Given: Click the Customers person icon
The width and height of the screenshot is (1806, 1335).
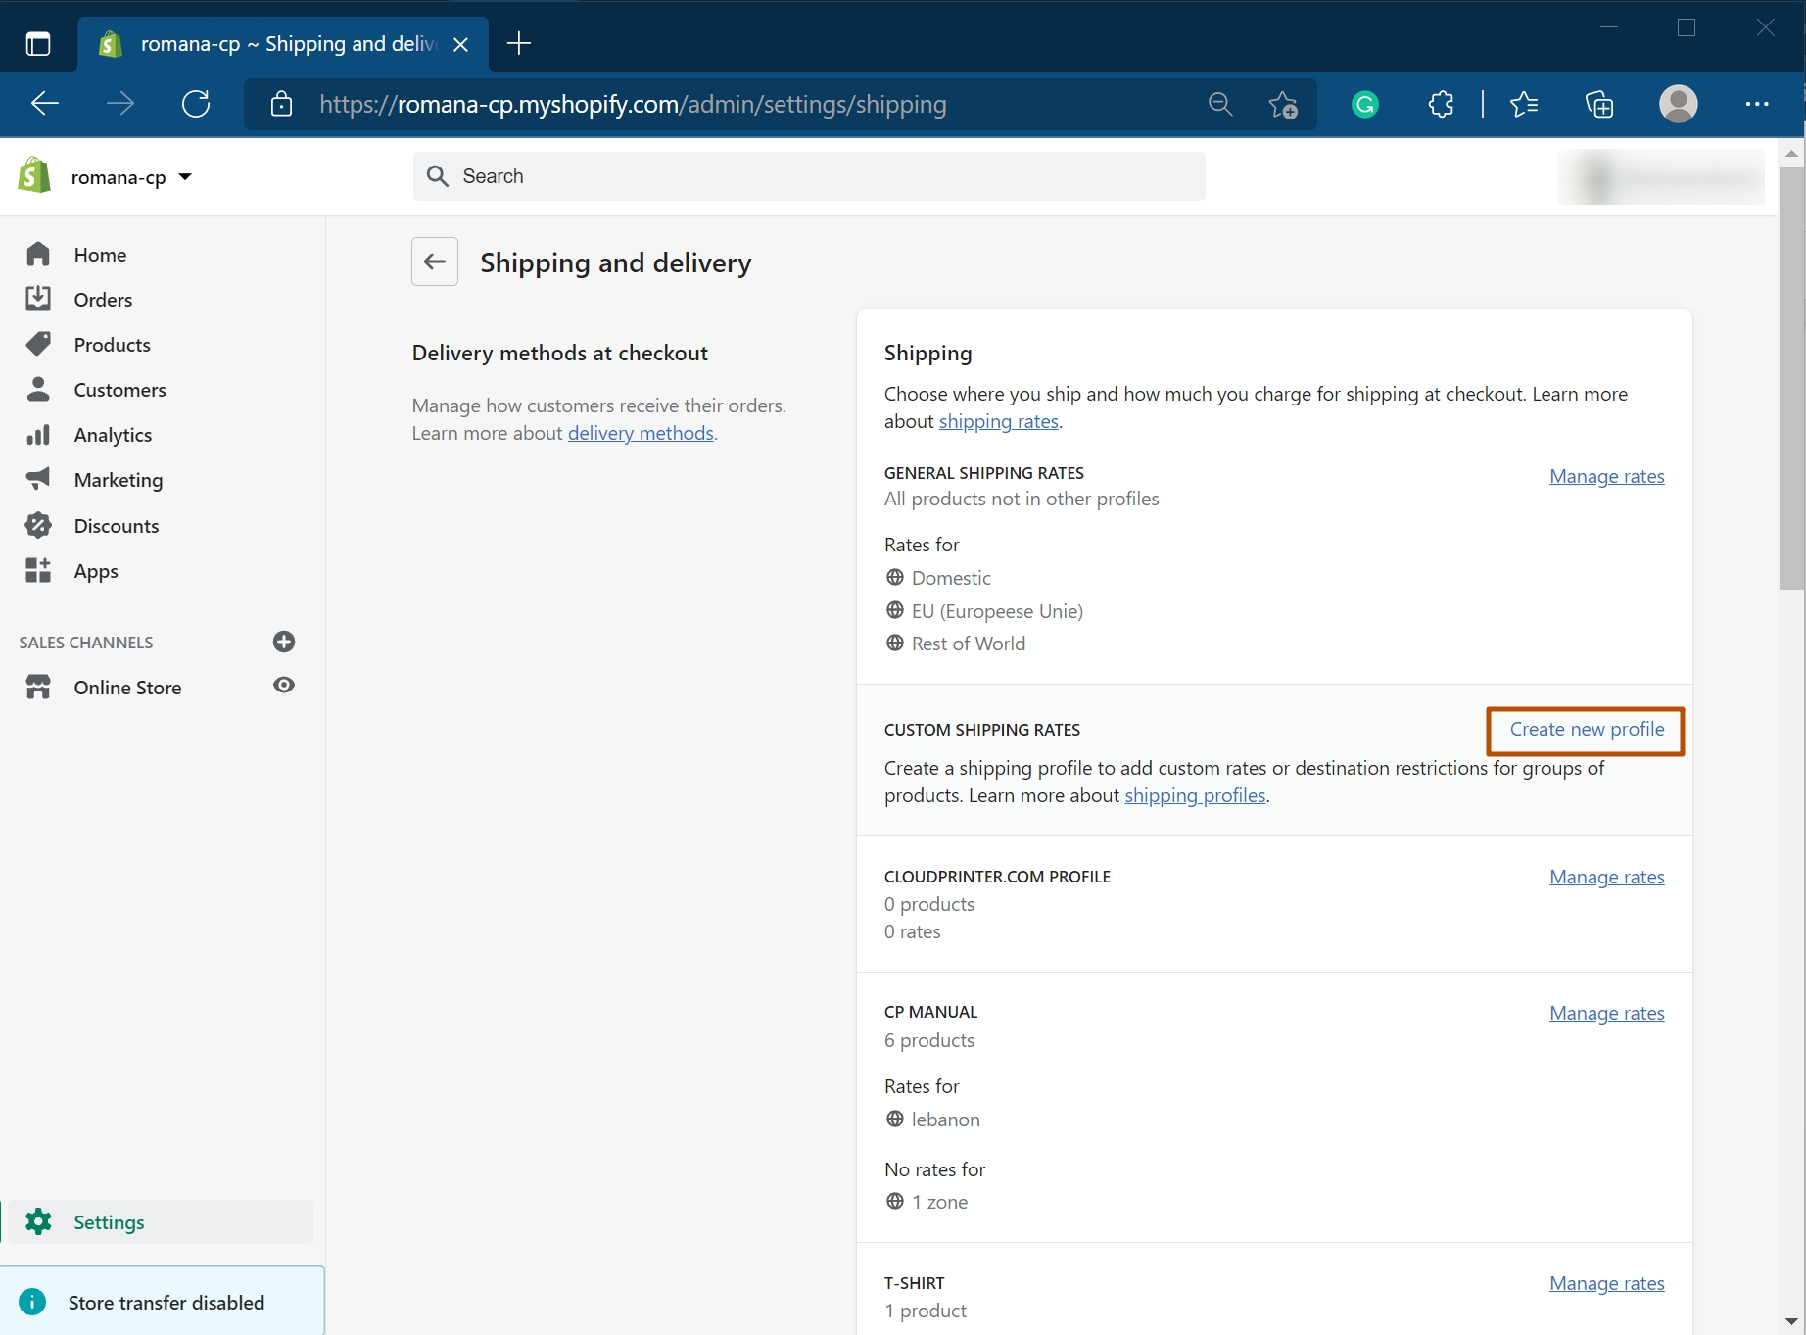Looking at the screenshot, I should pos(38,389).
